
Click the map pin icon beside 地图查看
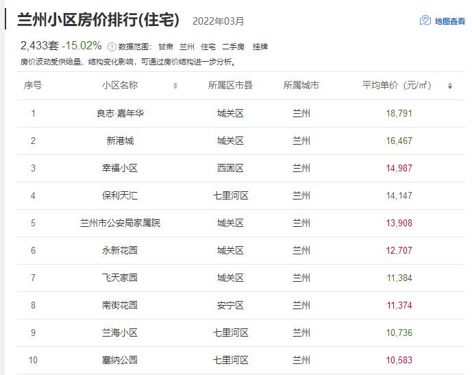425,20
